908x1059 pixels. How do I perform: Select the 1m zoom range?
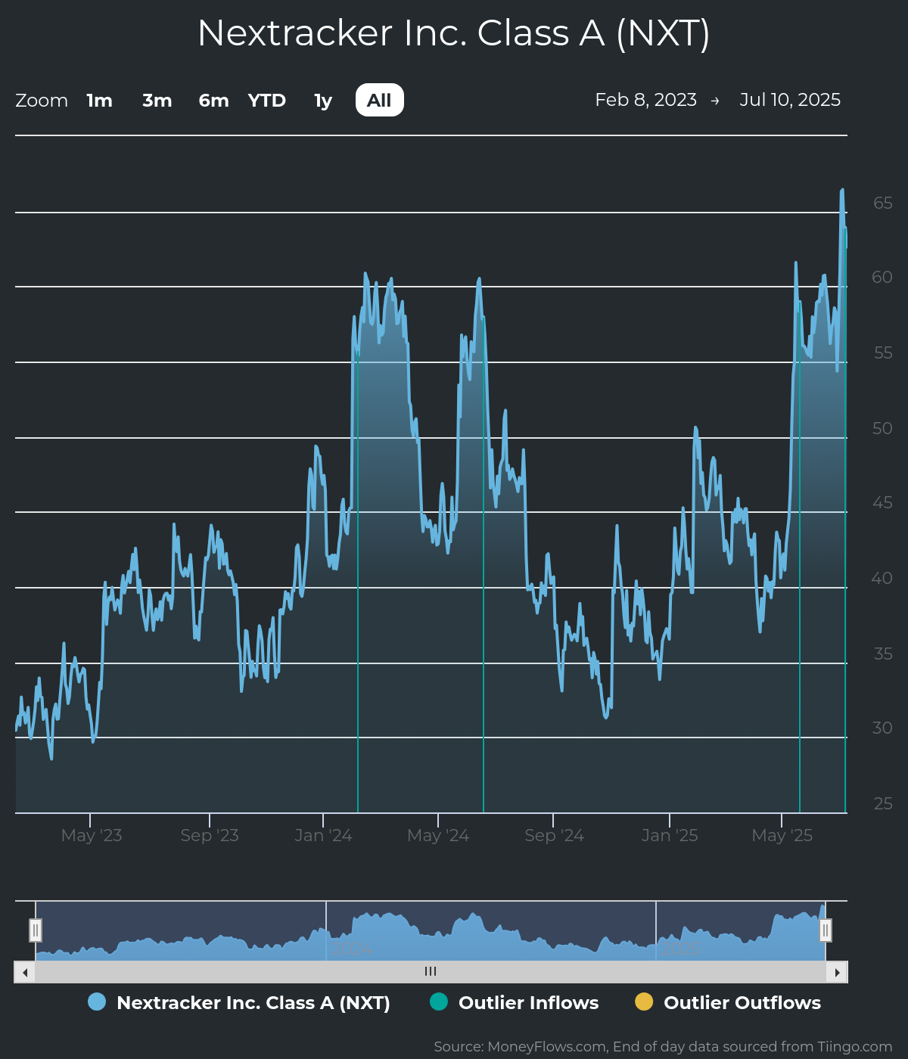tap(99, 101)
